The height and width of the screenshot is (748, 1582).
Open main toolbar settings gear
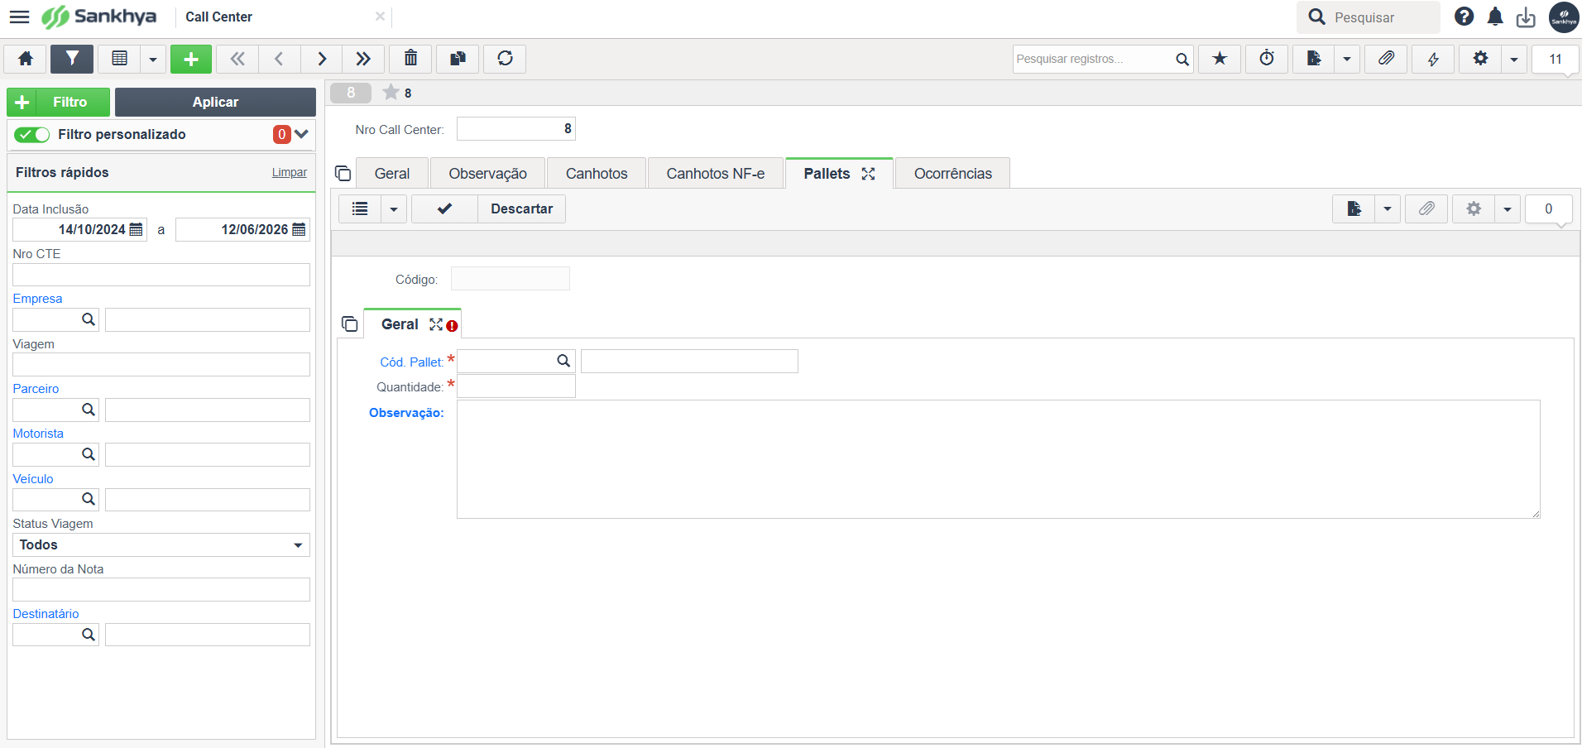(x=1480, y=59)
